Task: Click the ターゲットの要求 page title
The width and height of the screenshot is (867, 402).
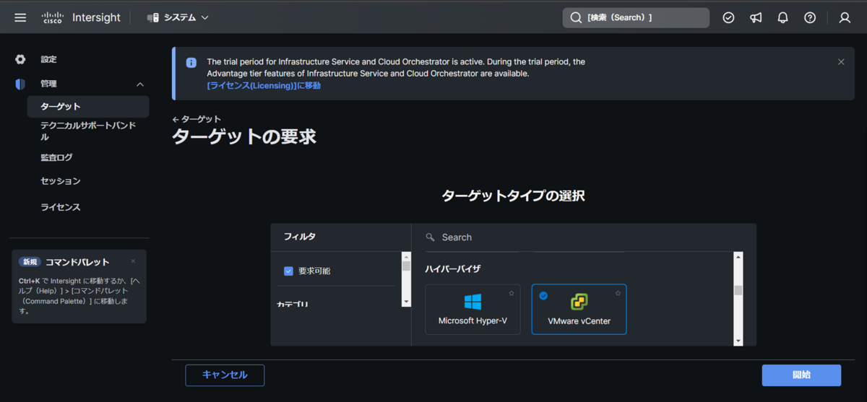Action: tap(244, 136)
